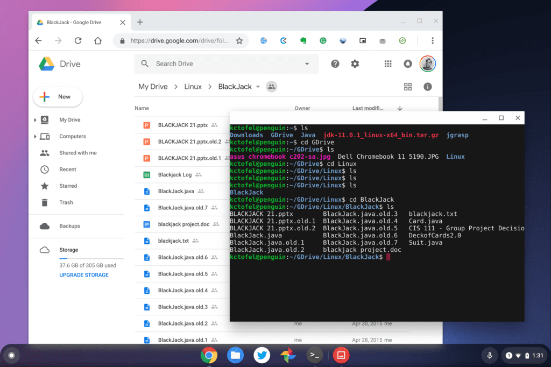551x367 pixels.
Task: Reverse sort direction with arrow icon
Action: (400, 108)
